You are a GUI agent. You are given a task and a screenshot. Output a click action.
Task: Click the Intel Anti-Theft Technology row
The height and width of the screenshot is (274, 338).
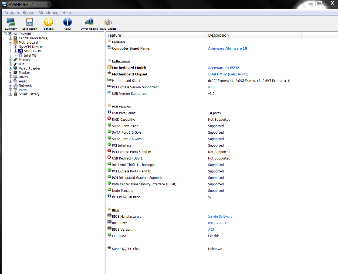coord(221,165)
